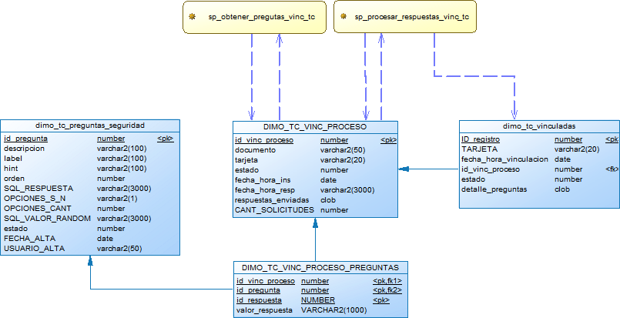Select the dimo_tc_preguntas_seguridad table title
Viewport: 620px width, 318px height.
coord(90,125)
